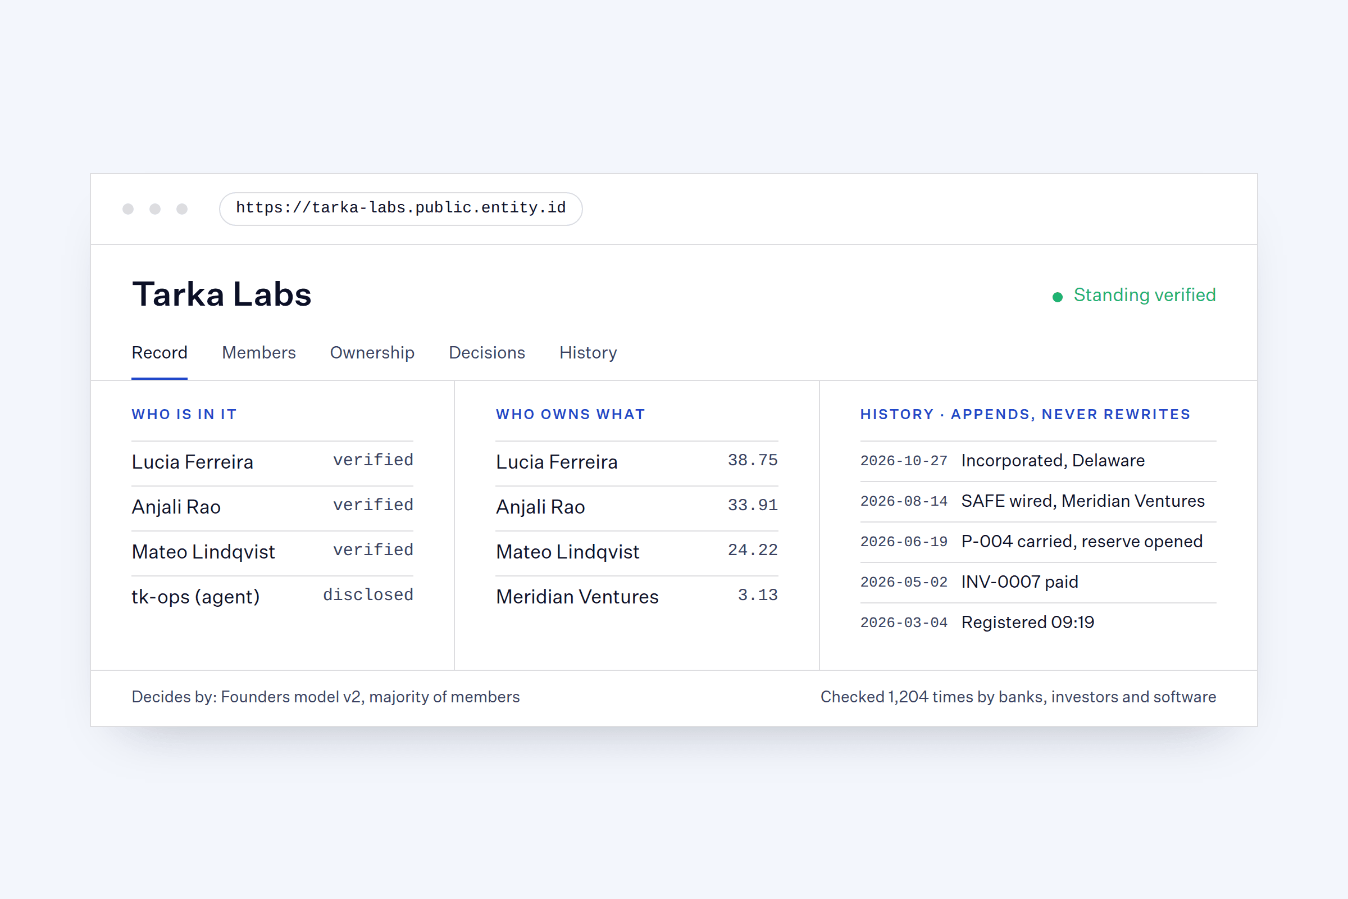Click the Checked 1,204 times footer text
This screenshot has height=899, width=1348.
point(1018,697)
